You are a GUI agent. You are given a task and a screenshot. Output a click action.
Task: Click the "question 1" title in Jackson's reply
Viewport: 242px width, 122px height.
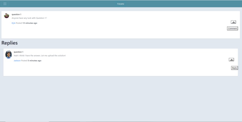[19, 52]
